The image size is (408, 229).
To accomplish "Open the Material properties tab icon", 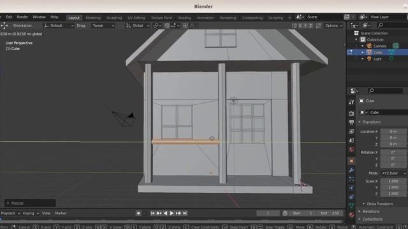I will 351,215.
